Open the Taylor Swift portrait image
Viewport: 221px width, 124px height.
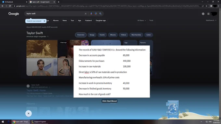point(42,67)
